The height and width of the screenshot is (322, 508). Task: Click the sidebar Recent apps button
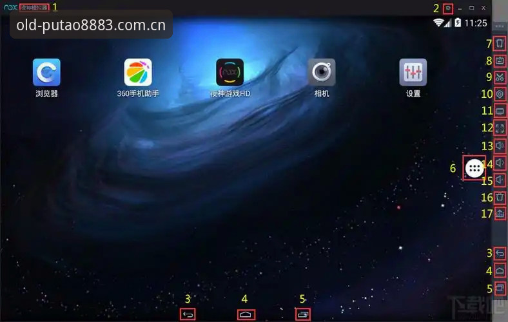pos(500,288)
